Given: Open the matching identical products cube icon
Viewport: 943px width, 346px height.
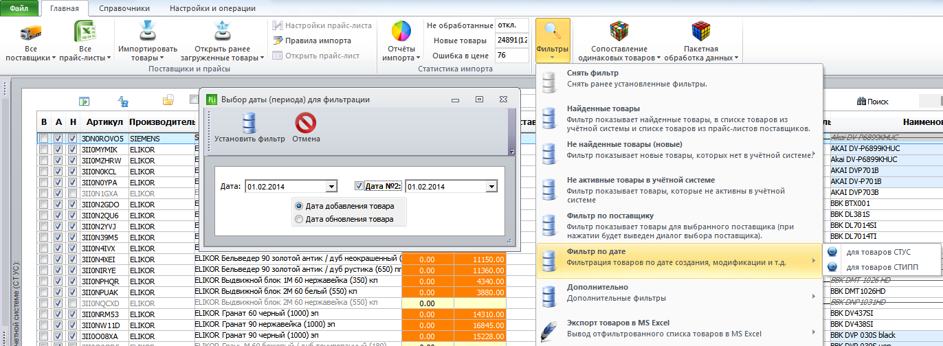Looking at the screenshot, I should click(619, 32).
